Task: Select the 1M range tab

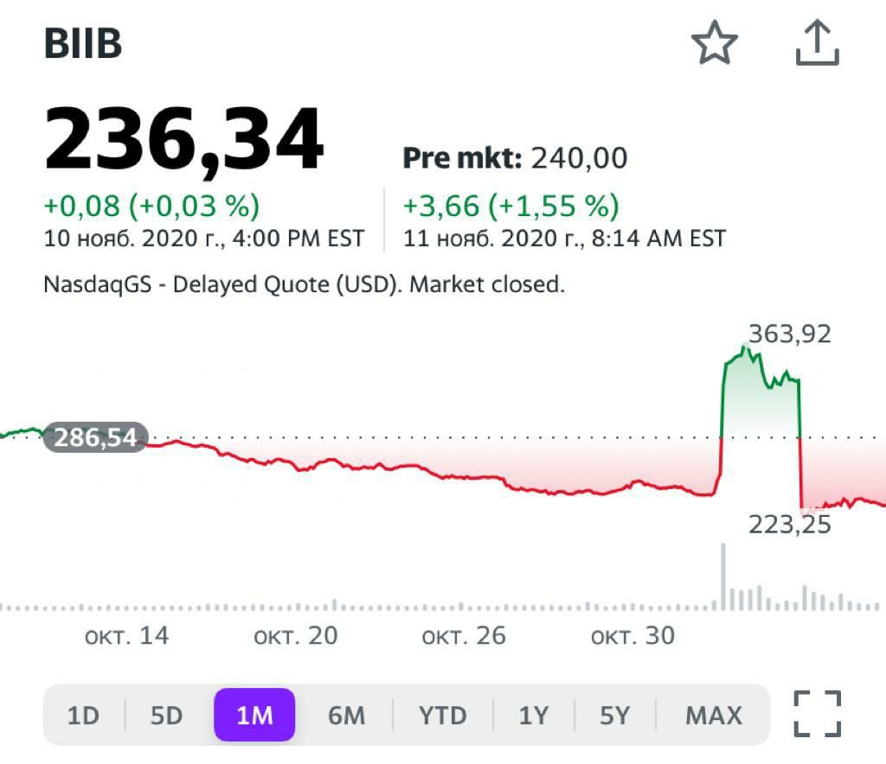Action: (x=254, y=716)
